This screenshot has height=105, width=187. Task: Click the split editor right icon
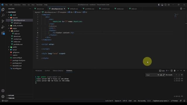point(181,8)
